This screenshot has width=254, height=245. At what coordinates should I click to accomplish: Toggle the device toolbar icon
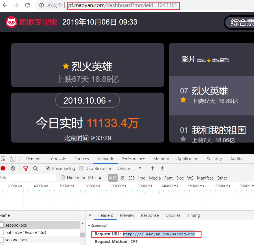click(13, 159)
